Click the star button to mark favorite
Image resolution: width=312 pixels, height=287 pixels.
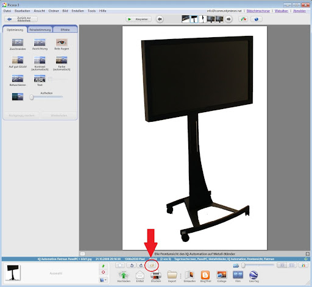click(120, 265)
